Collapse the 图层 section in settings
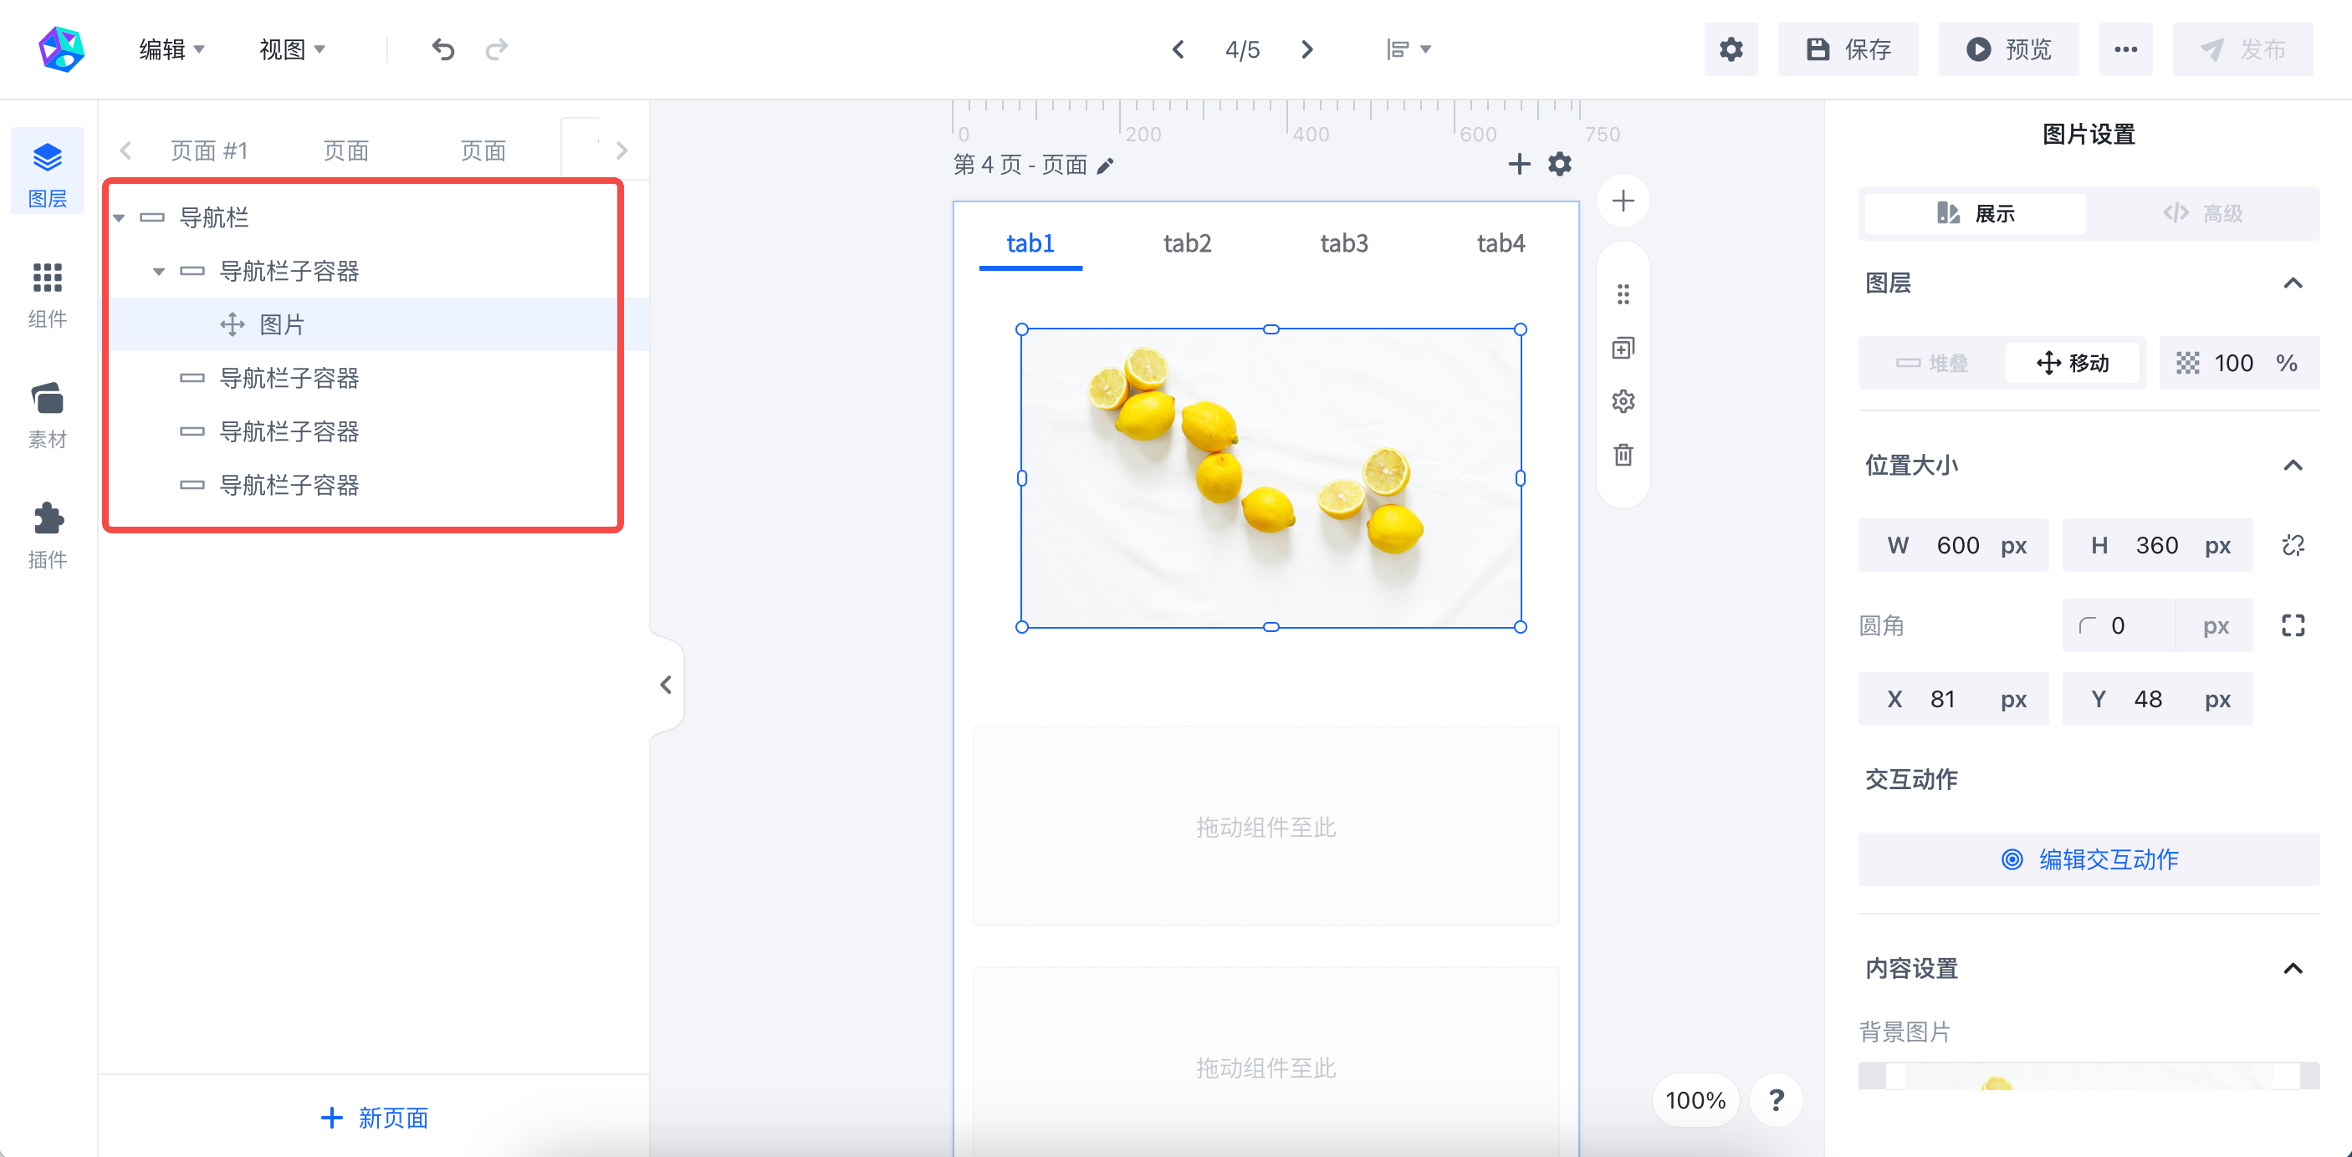This screenshot has width=2352, height=1157. point(2293,283)
